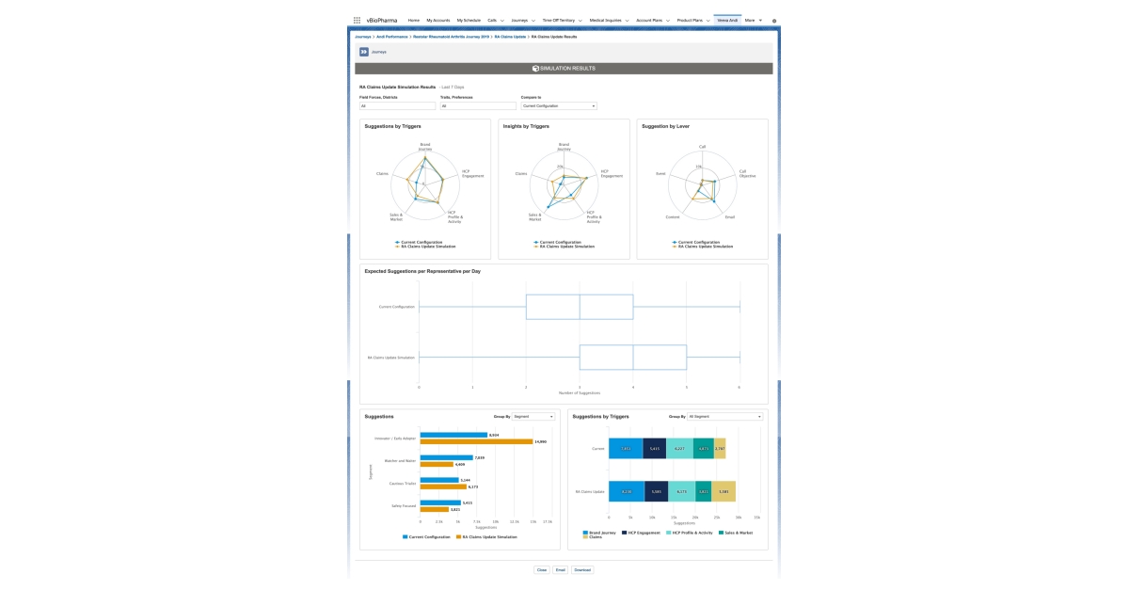
Task: Open the App Launcher grid icon
Action: click(x=358, y=20)
